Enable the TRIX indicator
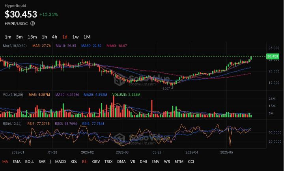This screenshot has width=284, height=171. pyautogui.click(x=108, y=162)
